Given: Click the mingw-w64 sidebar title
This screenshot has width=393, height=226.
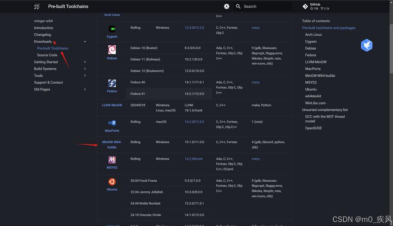Looking at the screenshot, I should click(43, 21).
